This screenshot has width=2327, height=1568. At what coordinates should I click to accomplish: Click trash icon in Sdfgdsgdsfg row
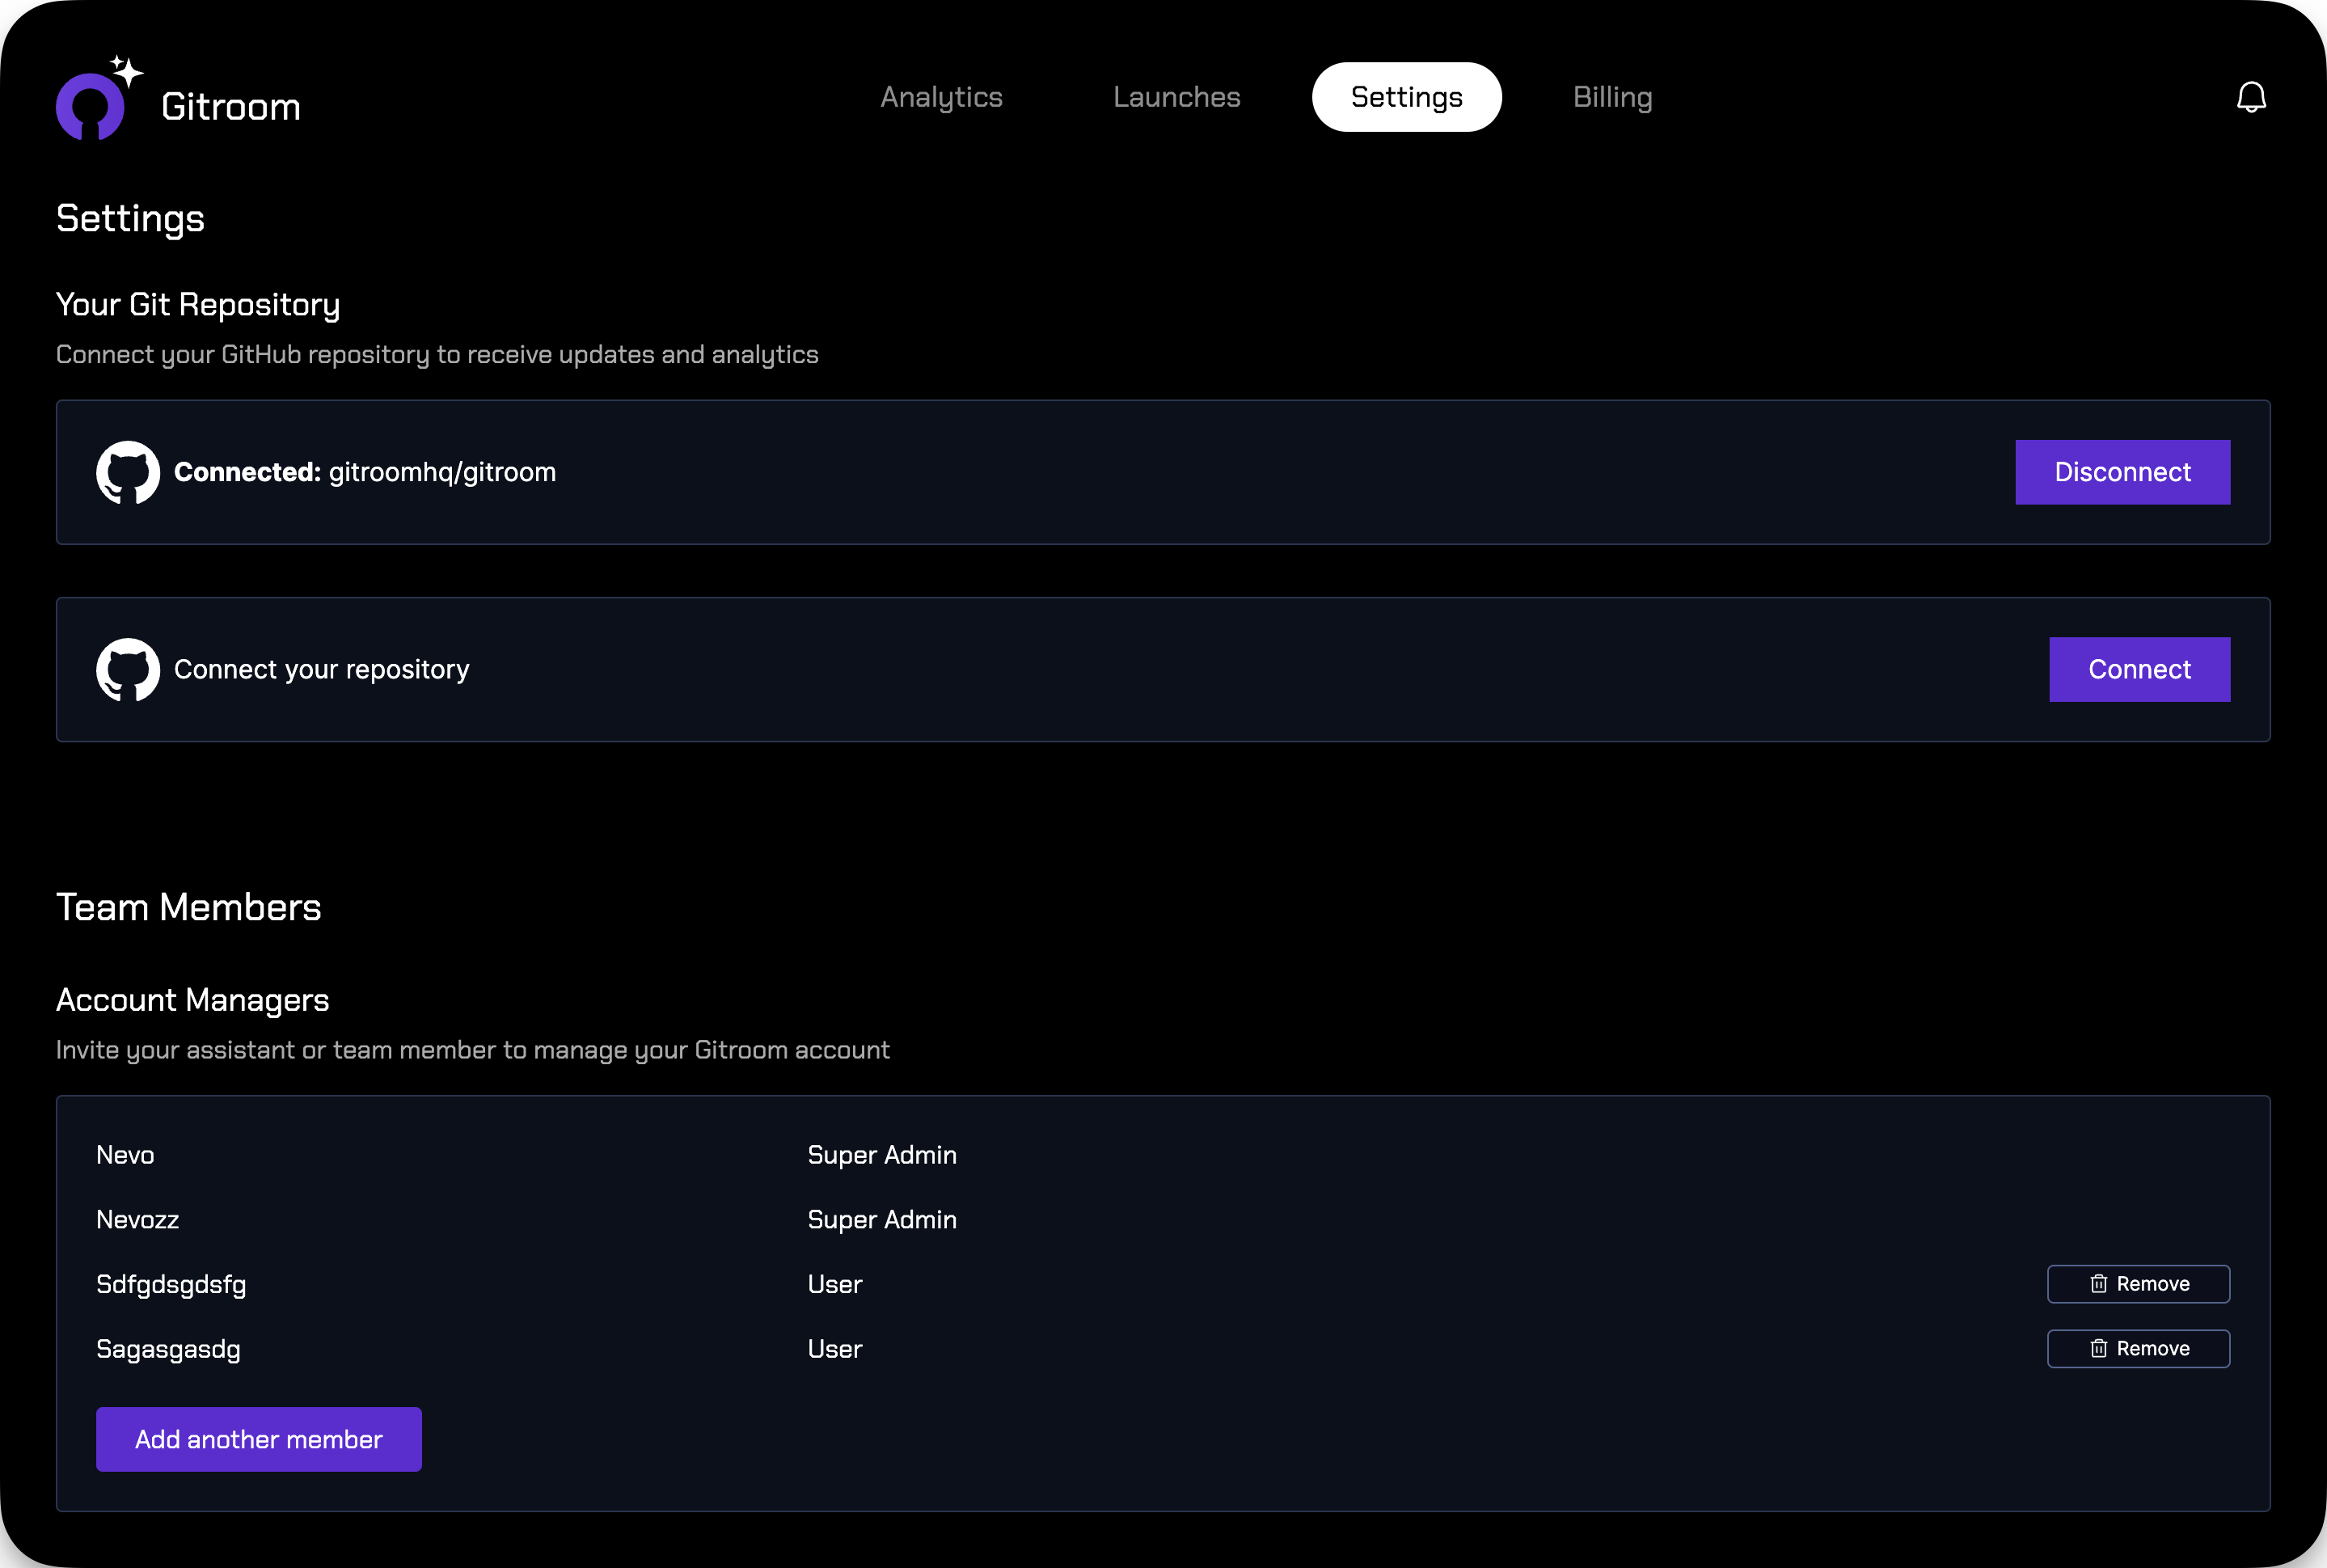(2098, 1284)
